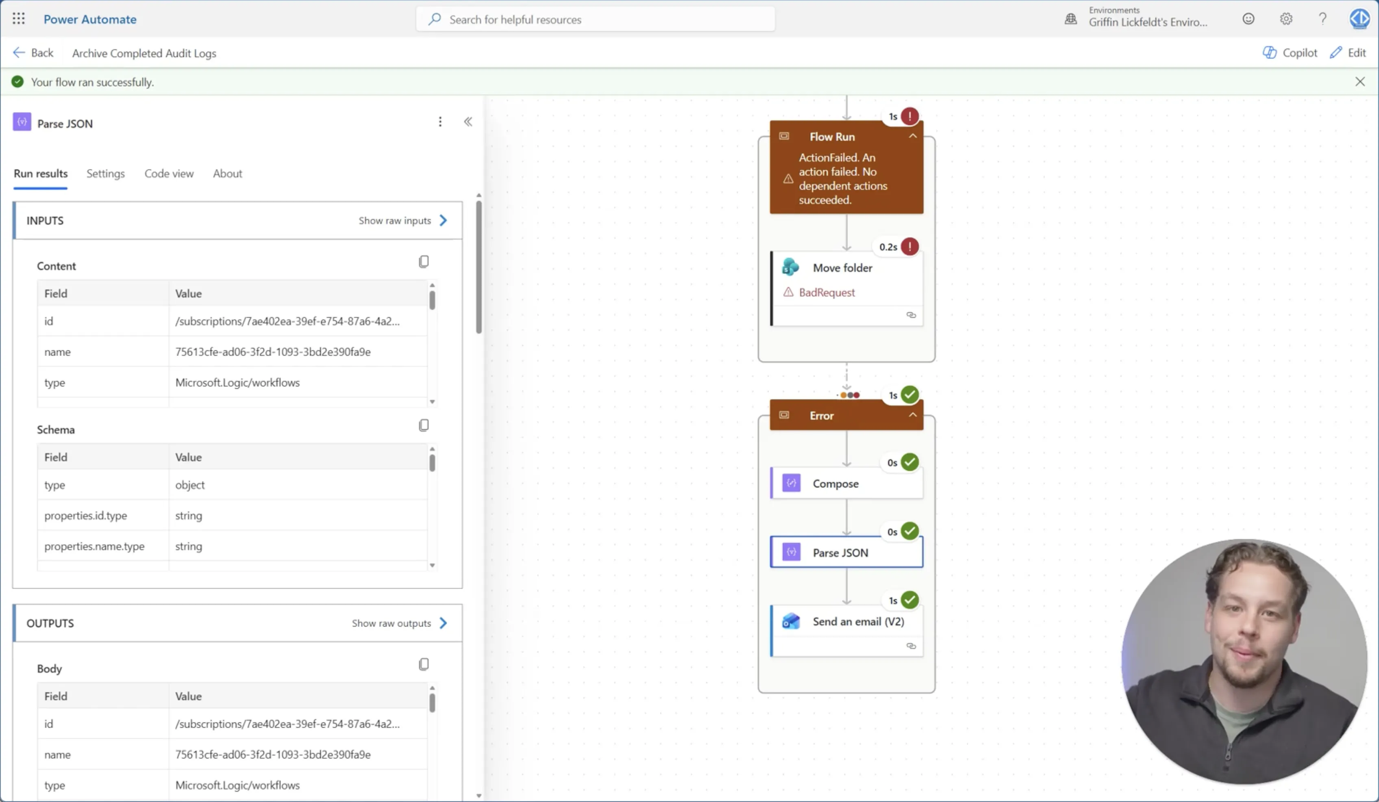Collapse the Parse JSON details panel
The height and width of the screenshot is (802, 1379).
468,122
